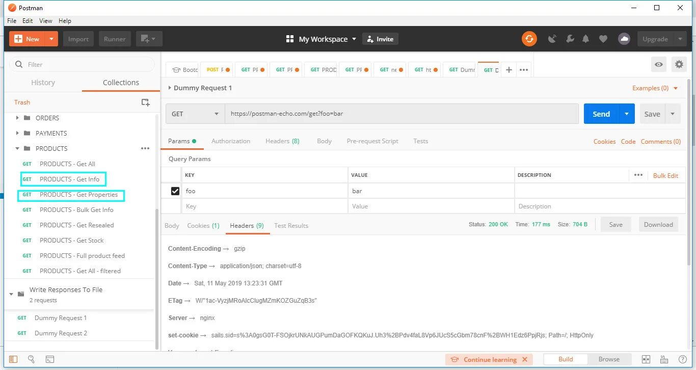Click the Download response button
This screenshot has height=370, width=696.
coord(658,225)
